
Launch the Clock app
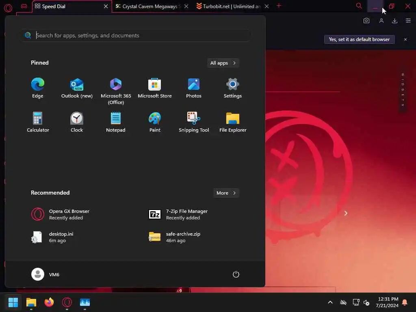[77, 122]
